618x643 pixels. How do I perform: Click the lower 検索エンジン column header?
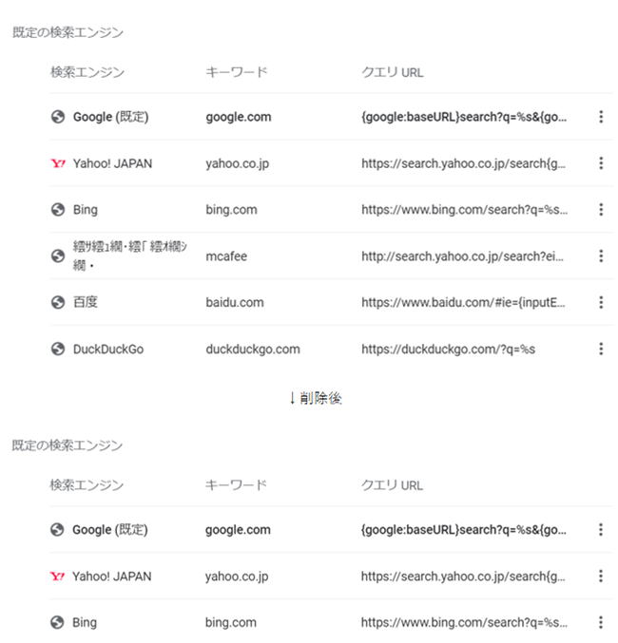(x=87, y=485)
